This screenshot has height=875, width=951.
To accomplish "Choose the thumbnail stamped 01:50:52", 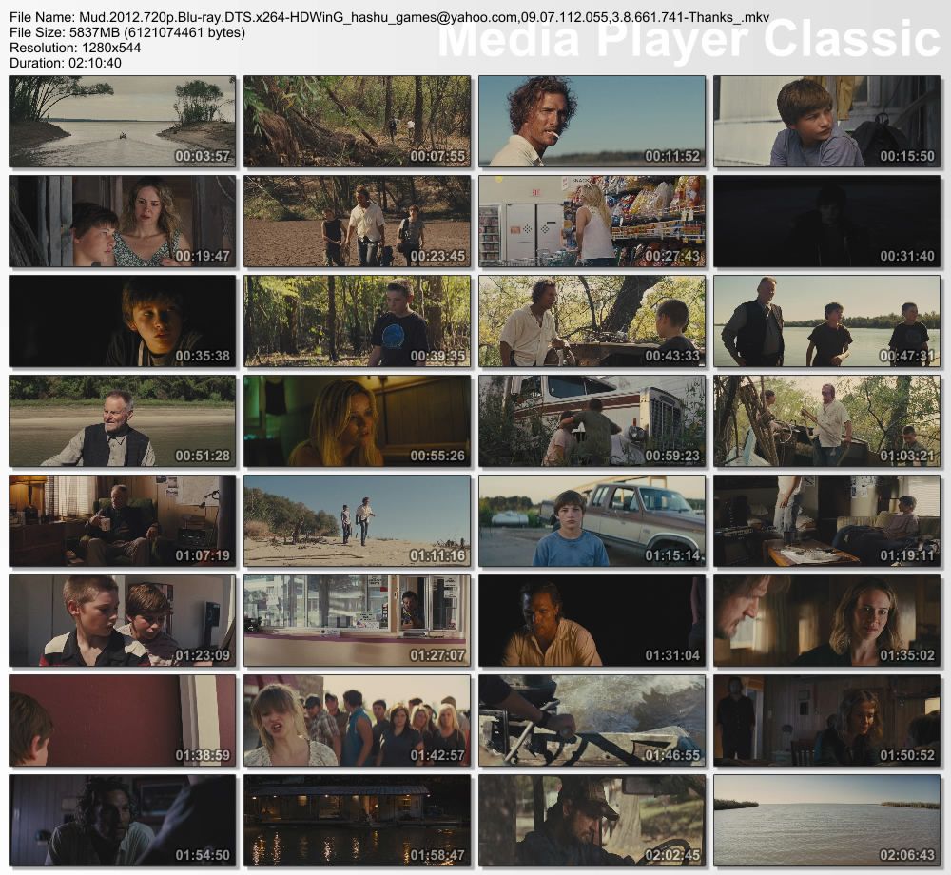I will click(x=826, y=720).
